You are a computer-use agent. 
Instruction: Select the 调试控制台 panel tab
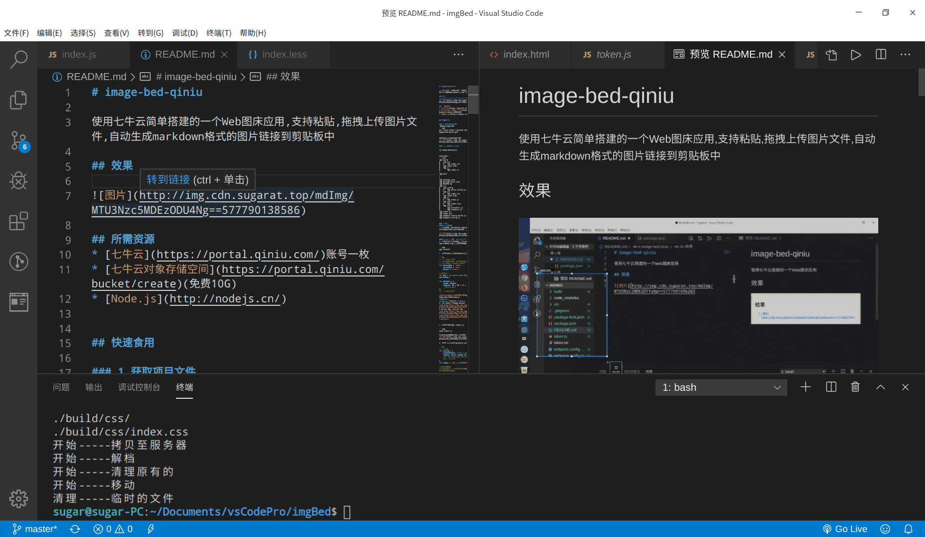pyautogui.click(x=139, y=387)
